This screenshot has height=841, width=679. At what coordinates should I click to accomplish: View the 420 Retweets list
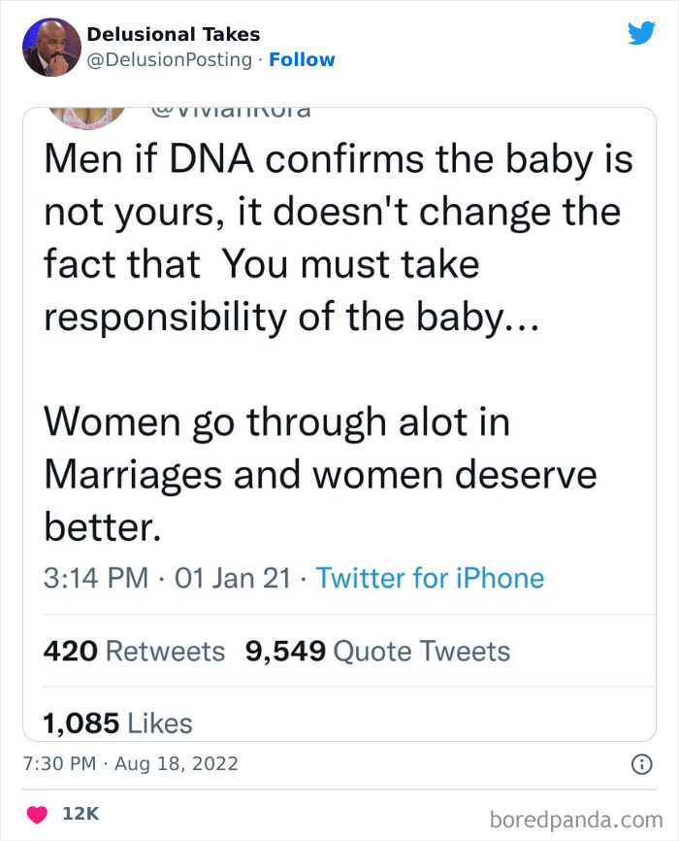pos(134,651)
